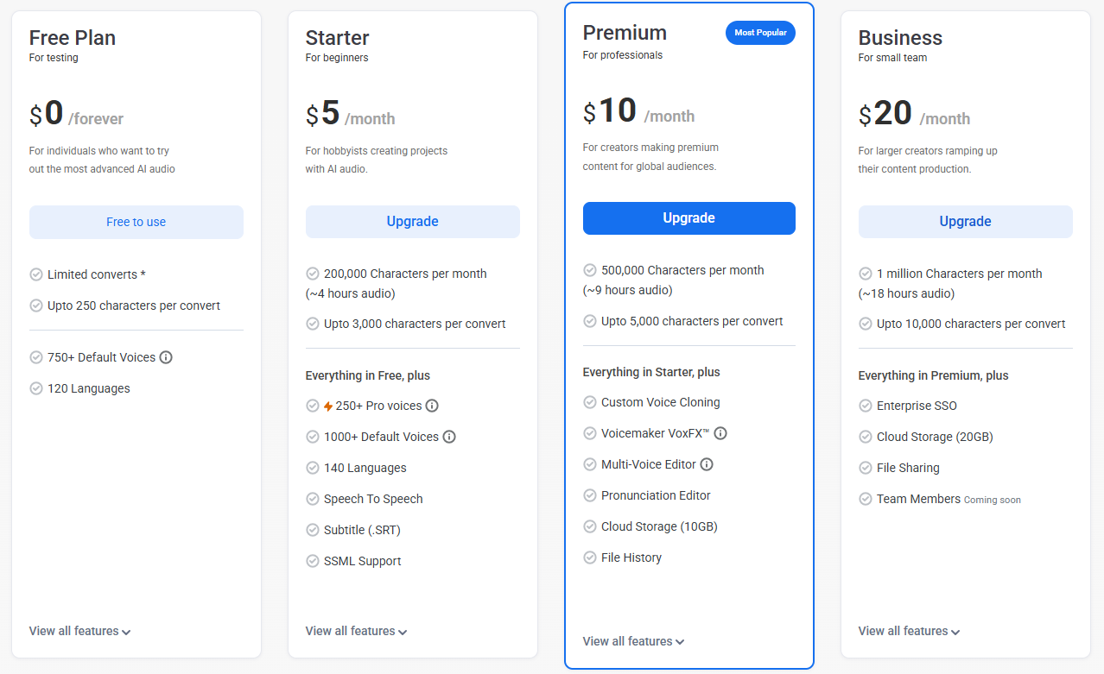Click the Most Popular badge
The height and width of the screenshot is (674, 1104).
coord(760,33)
